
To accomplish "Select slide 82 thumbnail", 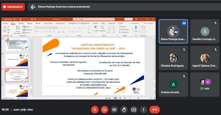I will click(x=16, y=91).
